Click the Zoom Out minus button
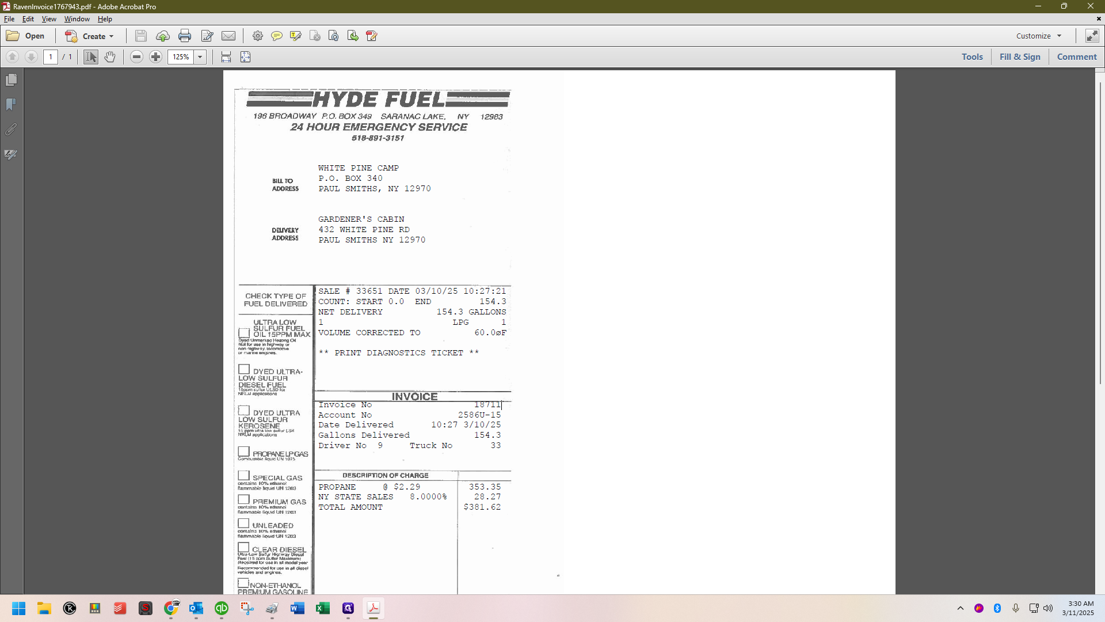Screen dimensions: 1105x622 (136, 57)
